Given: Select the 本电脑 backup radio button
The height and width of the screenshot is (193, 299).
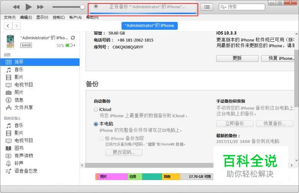Looking at the screenshot, I should [x=96, y=124].
